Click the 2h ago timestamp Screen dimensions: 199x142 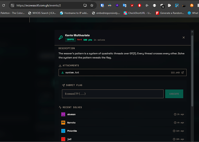181,114
